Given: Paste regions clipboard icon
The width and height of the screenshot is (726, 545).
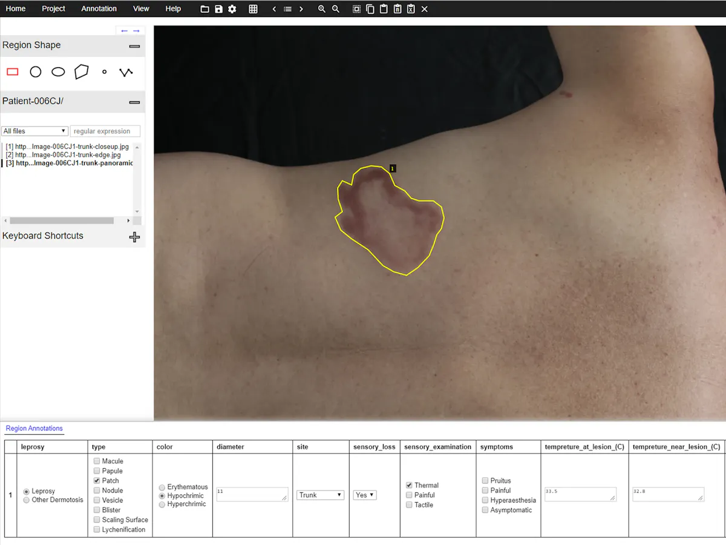Looking at the screenshot, I should coord(384,9).
